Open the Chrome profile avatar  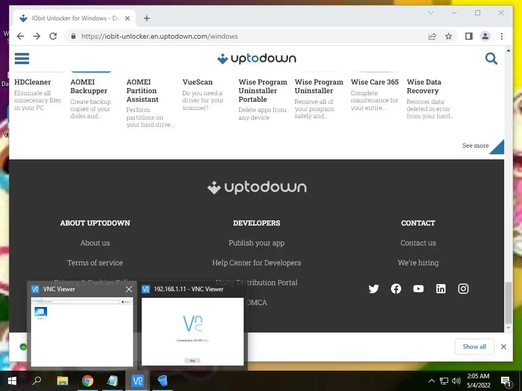tap(485, 36)
